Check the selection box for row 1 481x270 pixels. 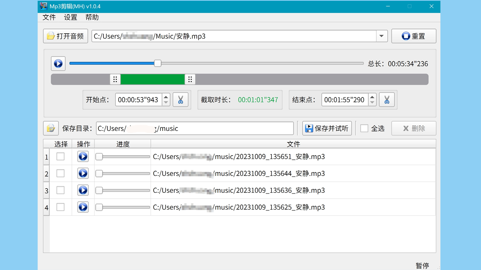tap(61, 156)
